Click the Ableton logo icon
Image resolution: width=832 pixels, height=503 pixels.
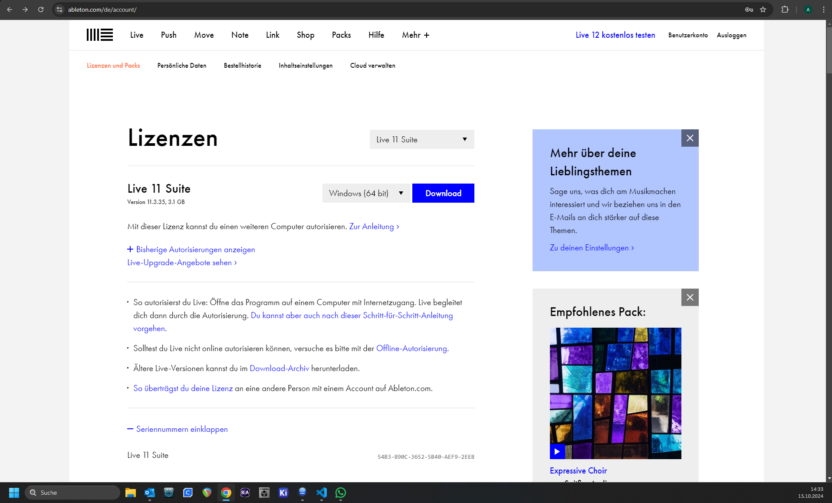point(99,35)
